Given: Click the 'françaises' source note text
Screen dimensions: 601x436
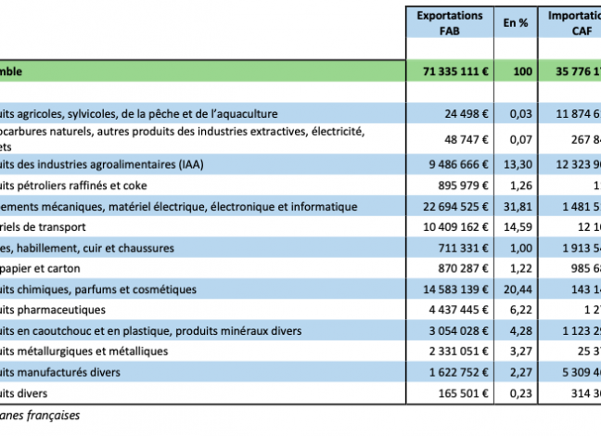Looking at the screenshot, I should [53, 416].
